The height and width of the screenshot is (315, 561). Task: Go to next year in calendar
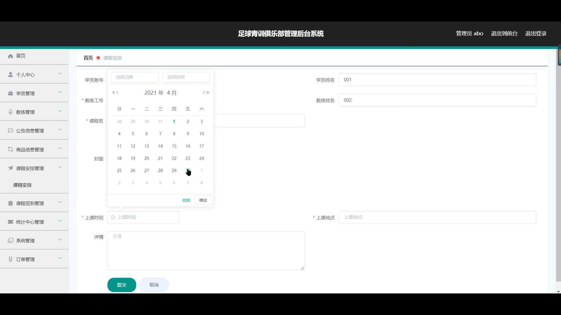tap(208, 92)
